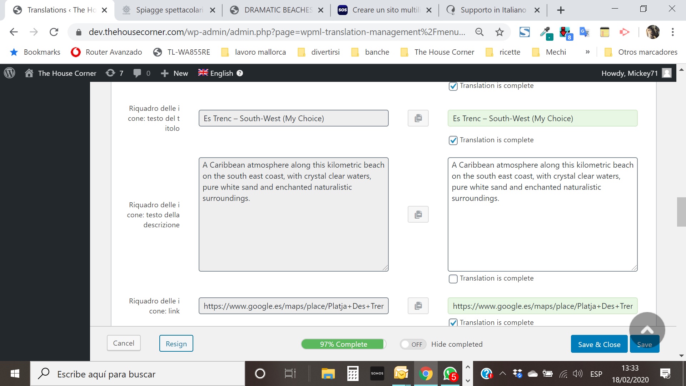Copy original text for the Es Trenc title field

(418, 118)
